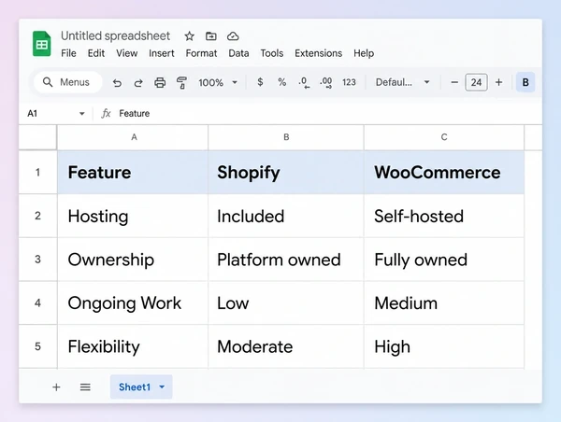
Task: Open the Insert menu
Action: pyautogui.click(x=162, y=53)
